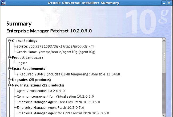Viewport: 173px width, 117px height.
Task: Select Common component for Virtualization 10.2.0.5.0
Action: click(55, 97)
